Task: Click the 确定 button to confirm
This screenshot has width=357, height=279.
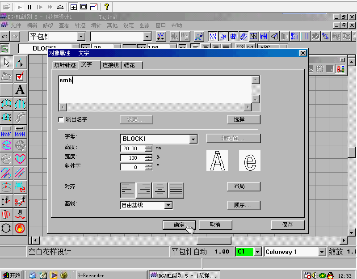Action: (179, 225)
